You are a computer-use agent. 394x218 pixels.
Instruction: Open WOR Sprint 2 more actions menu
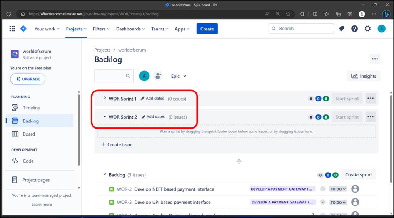coord(371,117)
